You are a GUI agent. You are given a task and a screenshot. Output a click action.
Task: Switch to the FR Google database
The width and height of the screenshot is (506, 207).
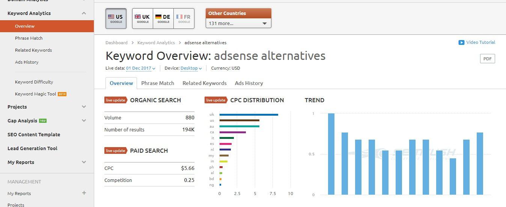point(184,19)
